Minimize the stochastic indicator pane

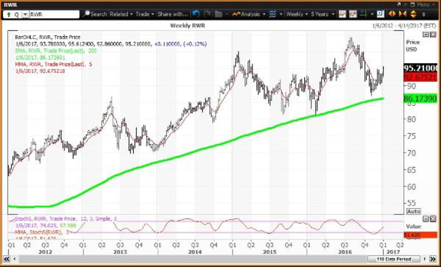click(x=426, y=218)
